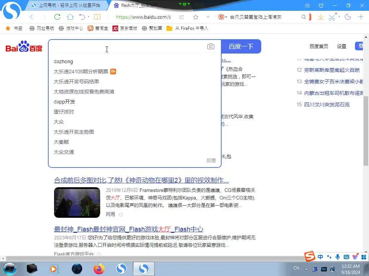Open the browser home page icon
Viewport: 369px width, 276px height.
click(x=70, y=17)
